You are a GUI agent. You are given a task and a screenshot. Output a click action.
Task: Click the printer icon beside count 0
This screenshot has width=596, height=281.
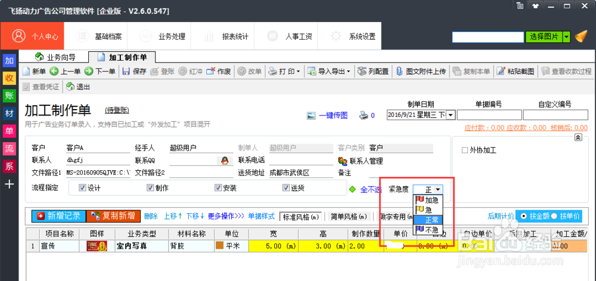[x=364, y=115]
